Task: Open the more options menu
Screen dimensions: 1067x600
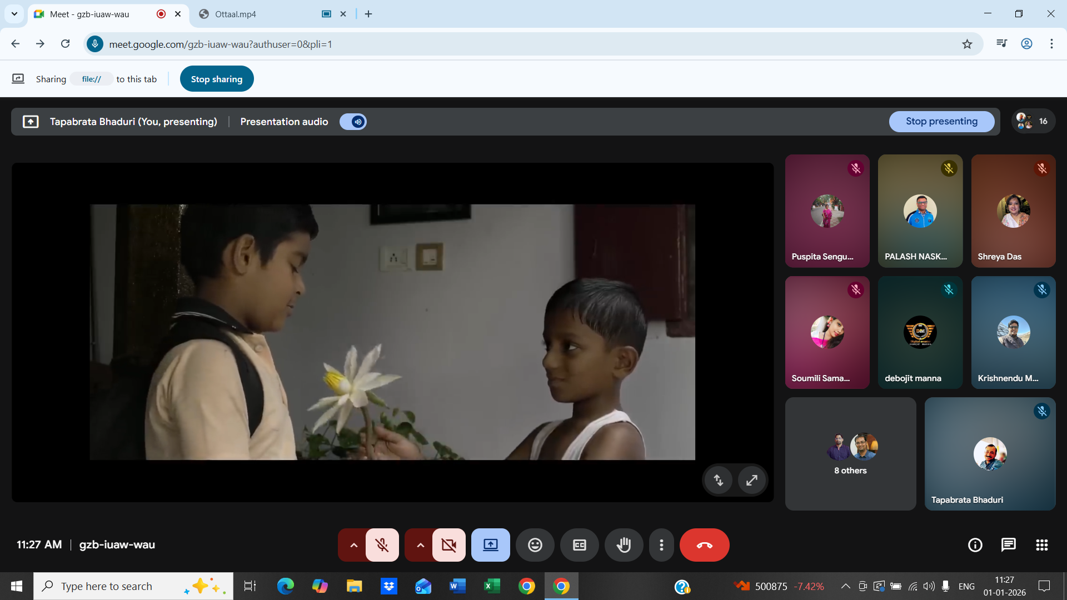Action: (x=661, y=545)
